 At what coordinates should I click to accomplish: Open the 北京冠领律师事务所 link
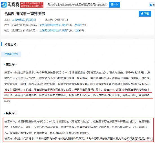tap(50, 25)
